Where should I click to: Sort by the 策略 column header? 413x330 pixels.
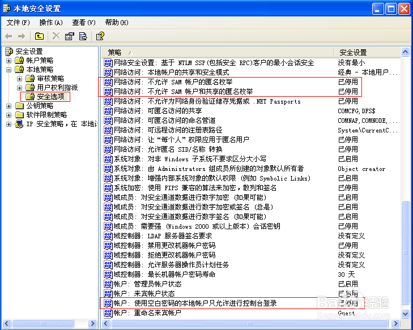[218, 53]
